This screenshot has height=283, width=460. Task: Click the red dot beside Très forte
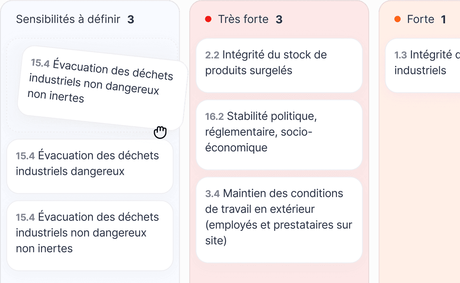pos(209,19)
